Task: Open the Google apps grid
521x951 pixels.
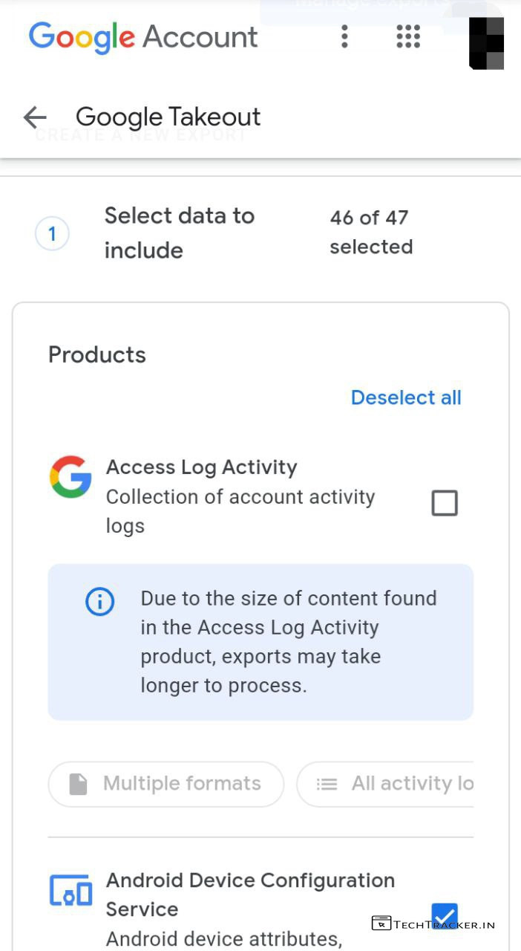Action: pos(408,36)
